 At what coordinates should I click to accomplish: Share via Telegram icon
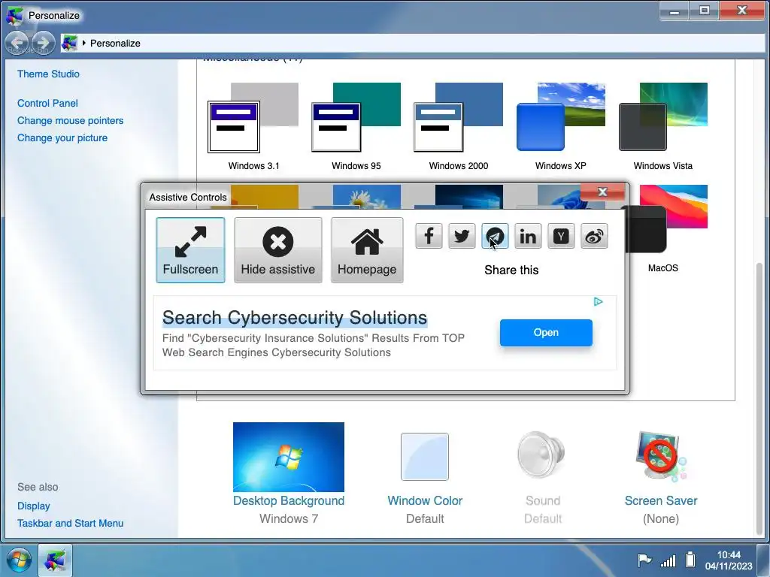[495, 236]
